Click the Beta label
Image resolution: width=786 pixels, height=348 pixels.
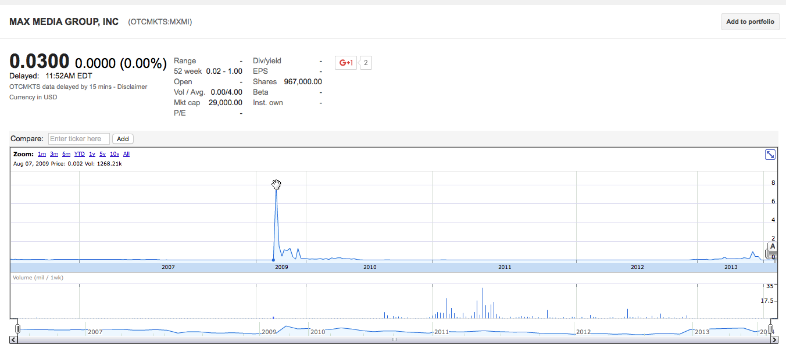[x=260, y=92]
